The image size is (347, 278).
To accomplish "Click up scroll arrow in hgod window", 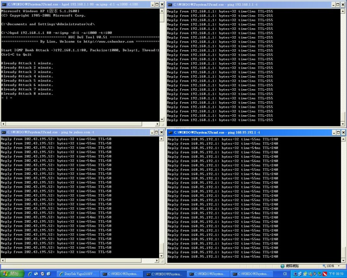I will click(162, 11).
